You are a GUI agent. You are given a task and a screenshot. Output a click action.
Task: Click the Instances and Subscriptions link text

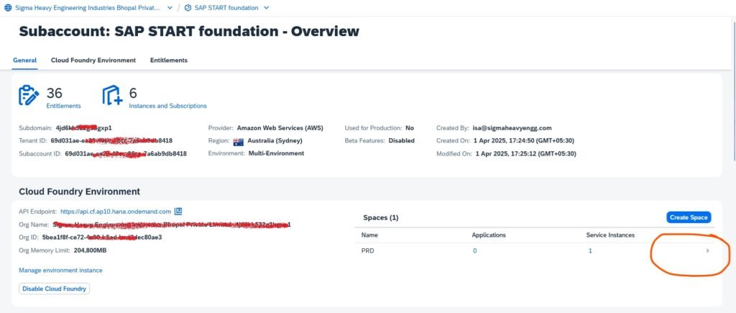[167, 106]
